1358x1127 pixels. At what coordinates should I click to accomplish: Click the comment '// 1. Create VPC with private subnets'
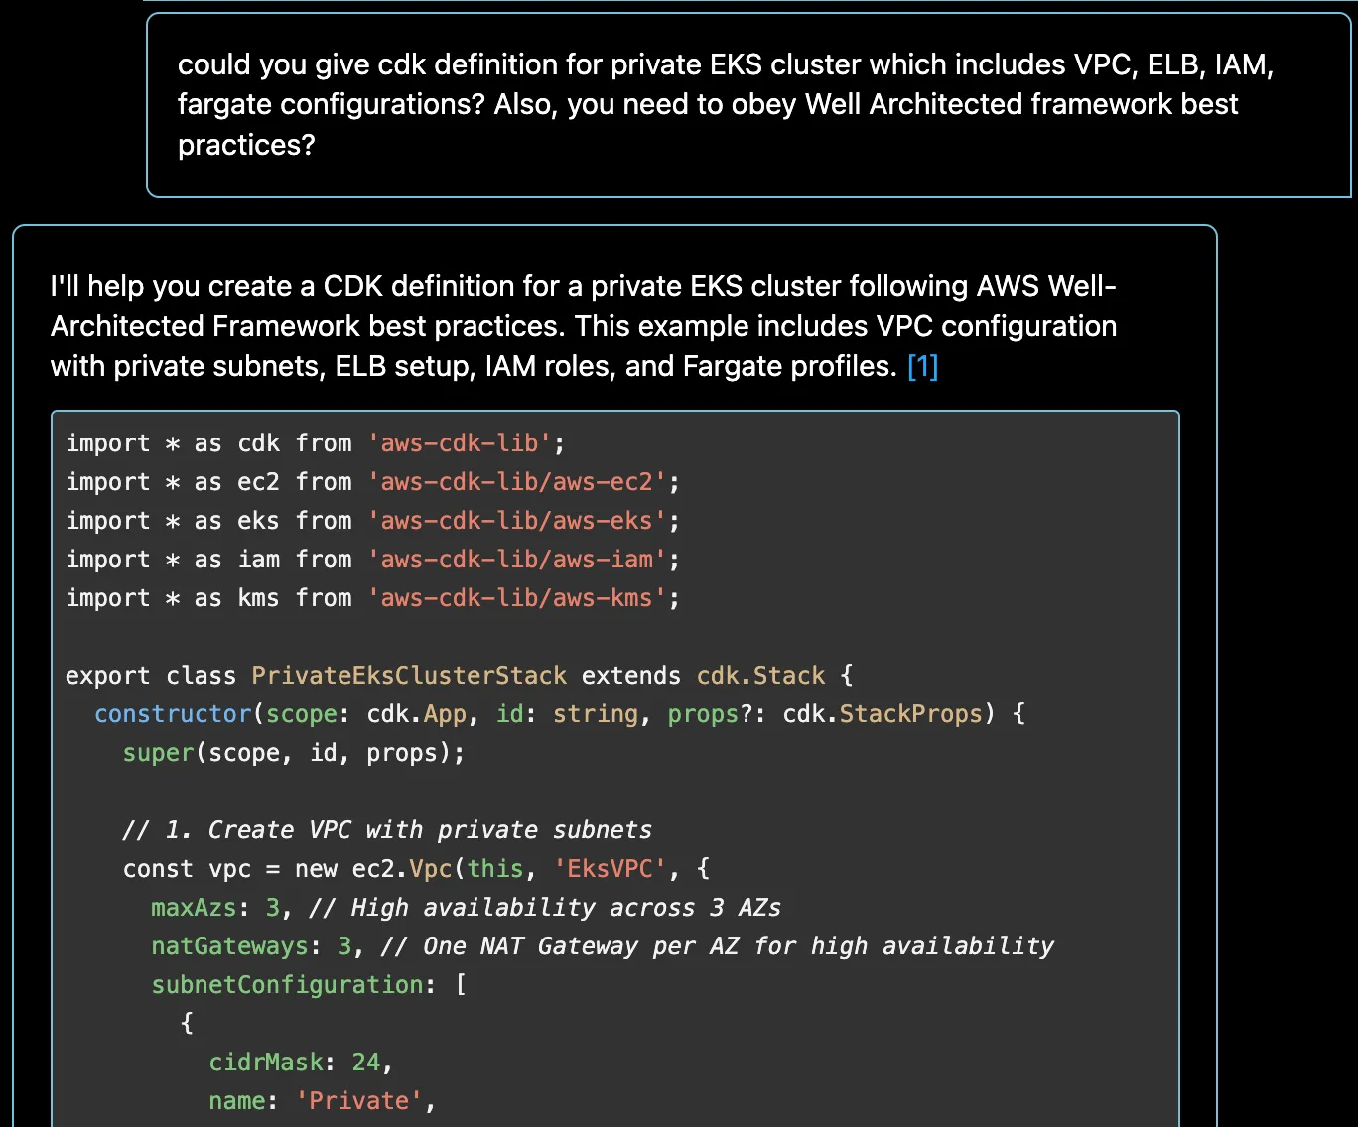[x=387, y=830]
